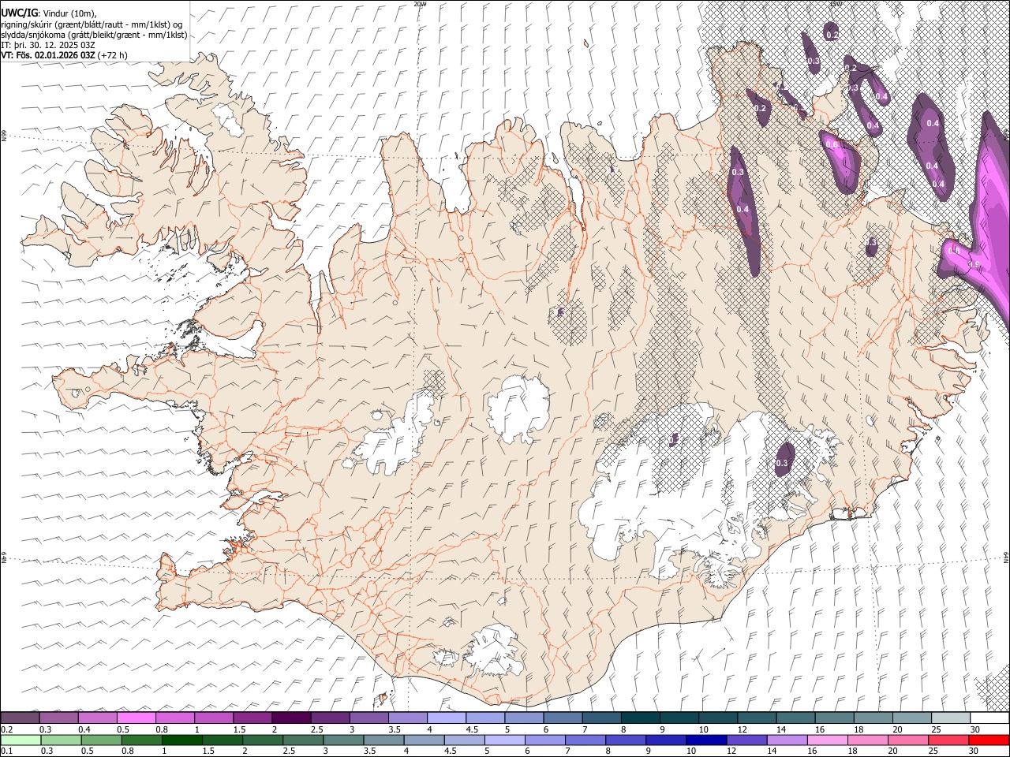
Task: Click the pink 0.5 swatch in the upper snow legend
Action: pyautogui.click(x=136, y=718)
